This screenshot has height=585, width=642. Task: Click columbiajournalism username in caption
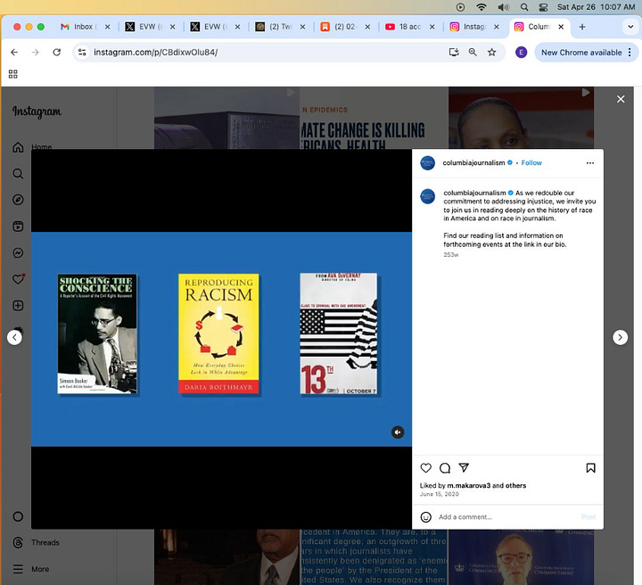(x=474, y=193)
